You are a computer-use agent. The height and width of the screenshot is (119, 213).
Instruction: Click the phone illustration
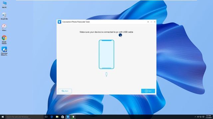[x=106, y=54]
